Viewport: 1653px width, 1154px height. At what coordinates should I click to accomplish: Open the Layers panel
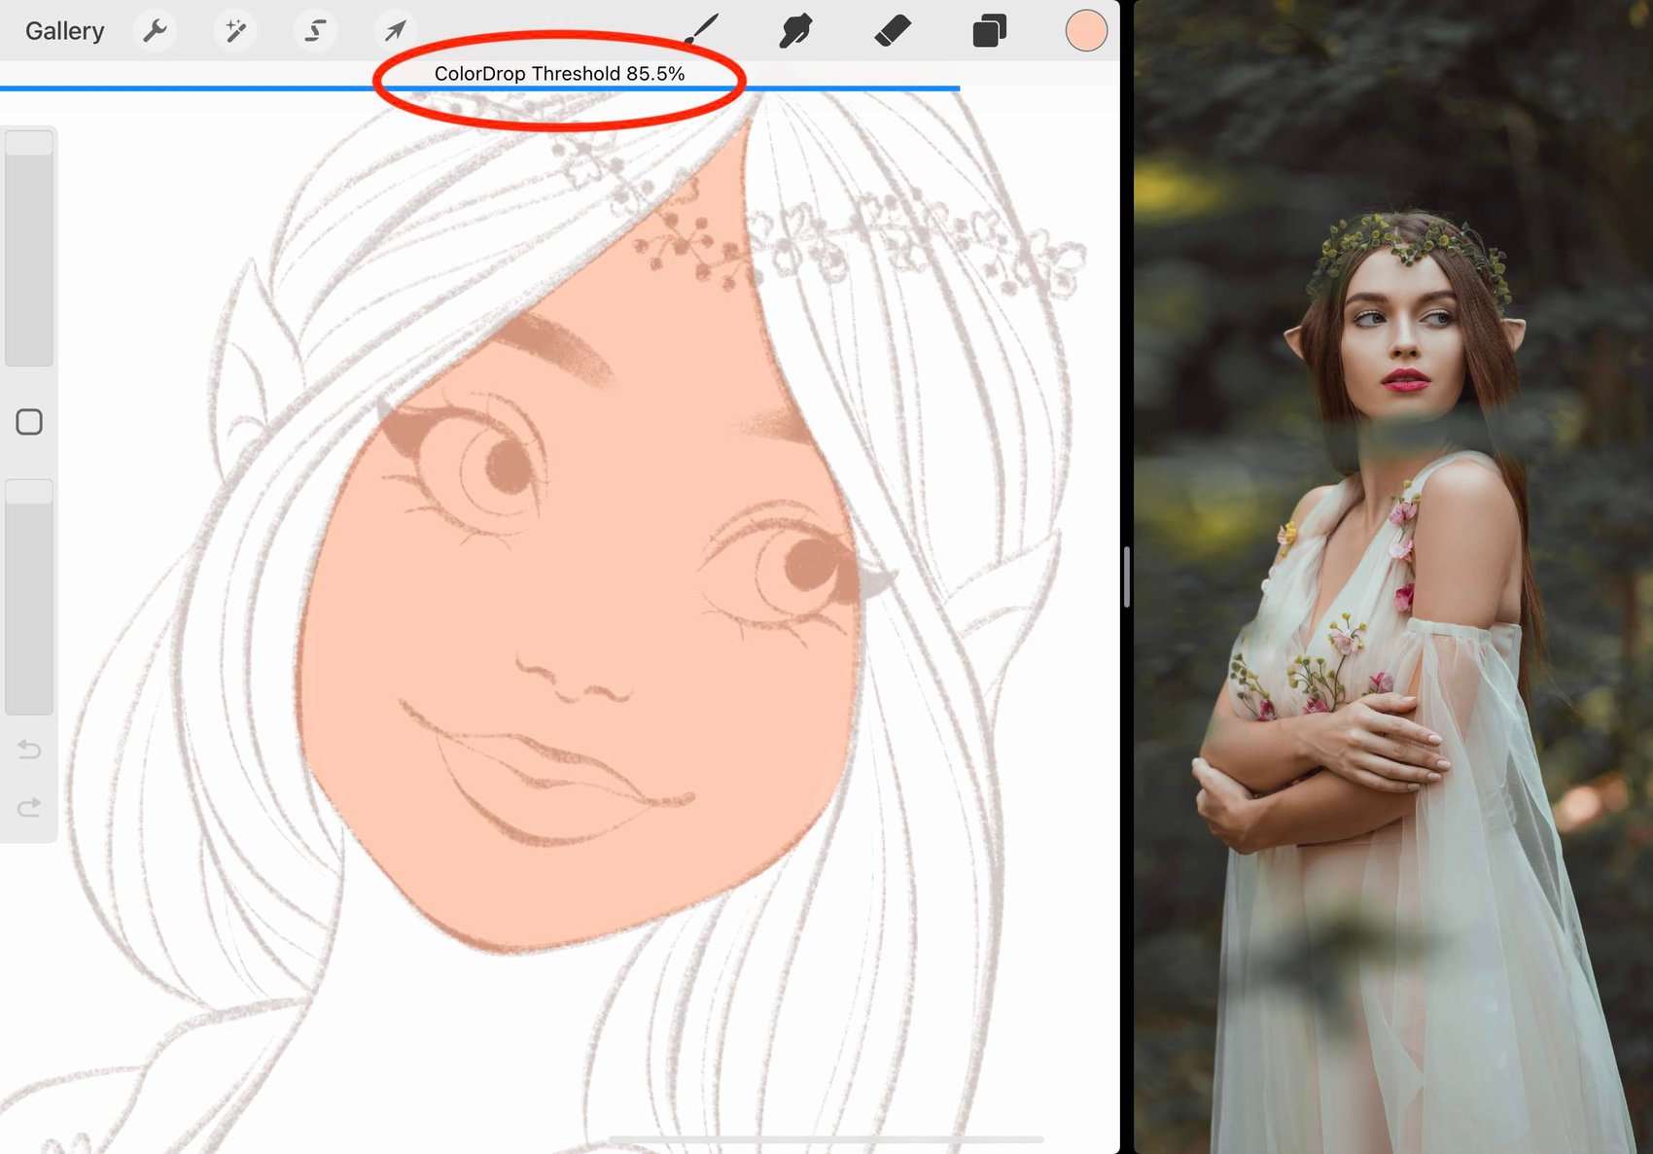tap(989, 31)
